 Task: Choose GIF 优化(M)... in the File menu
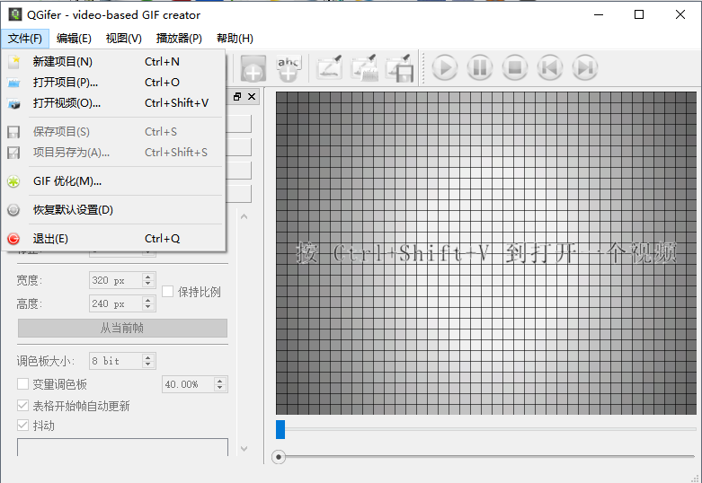point(67,181)
